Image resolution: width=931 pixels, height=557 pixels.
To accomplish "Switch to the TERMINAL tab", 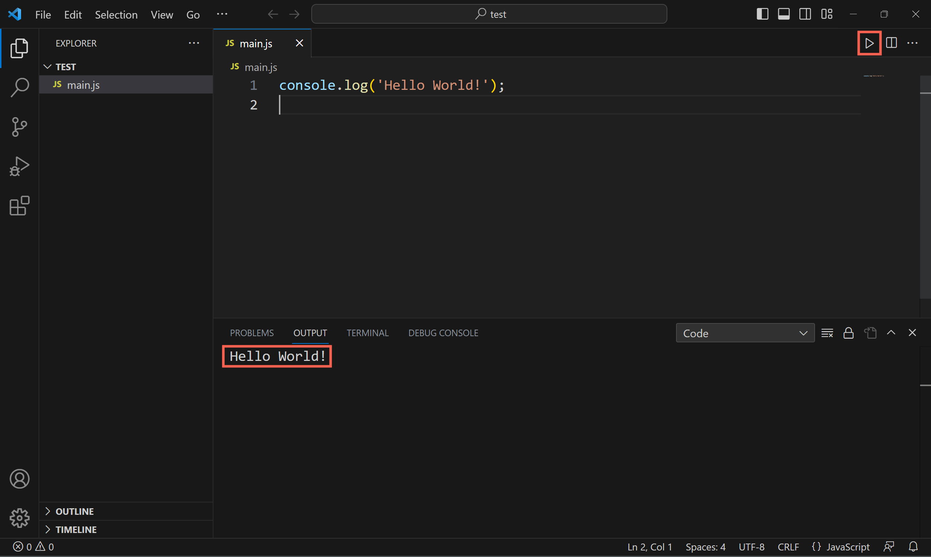I will [368, 333].
